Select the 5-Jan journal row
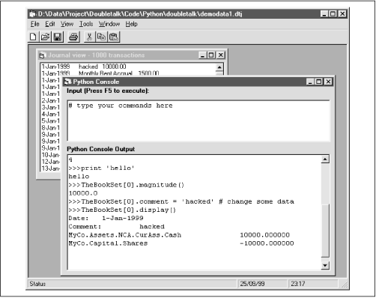376x298 pixels. pos(51,121)
